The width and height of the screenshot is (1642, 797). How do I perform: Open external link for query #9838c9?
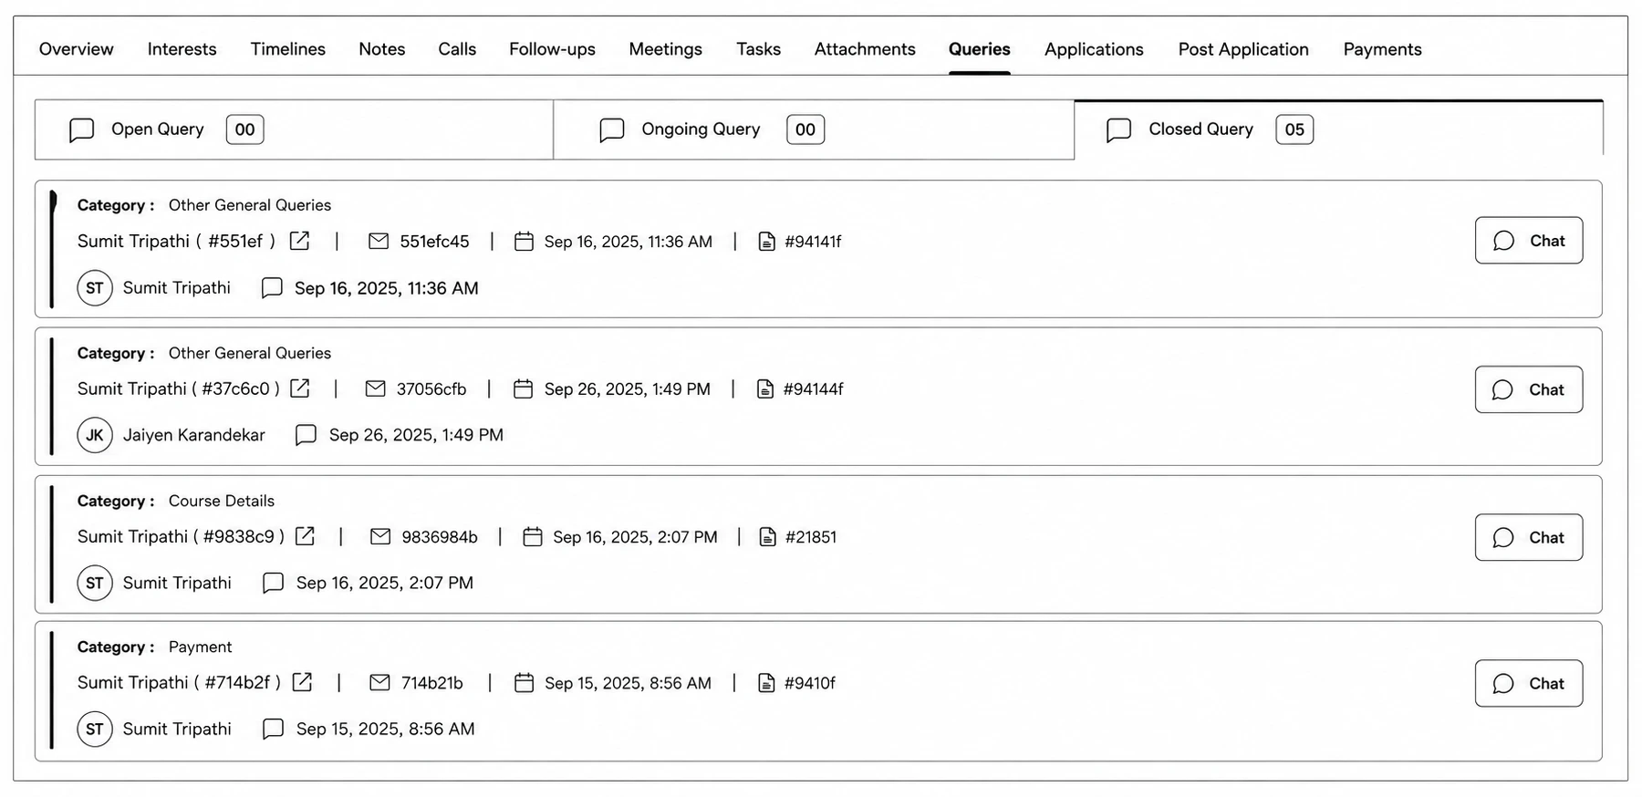[305, 536]
